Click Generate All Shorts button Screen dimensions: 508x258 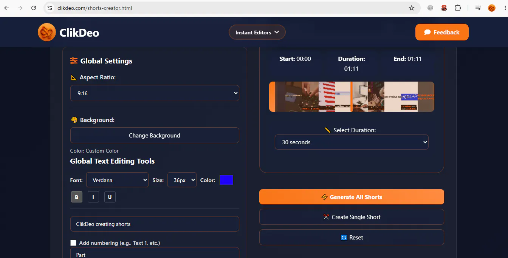(352, 197)
